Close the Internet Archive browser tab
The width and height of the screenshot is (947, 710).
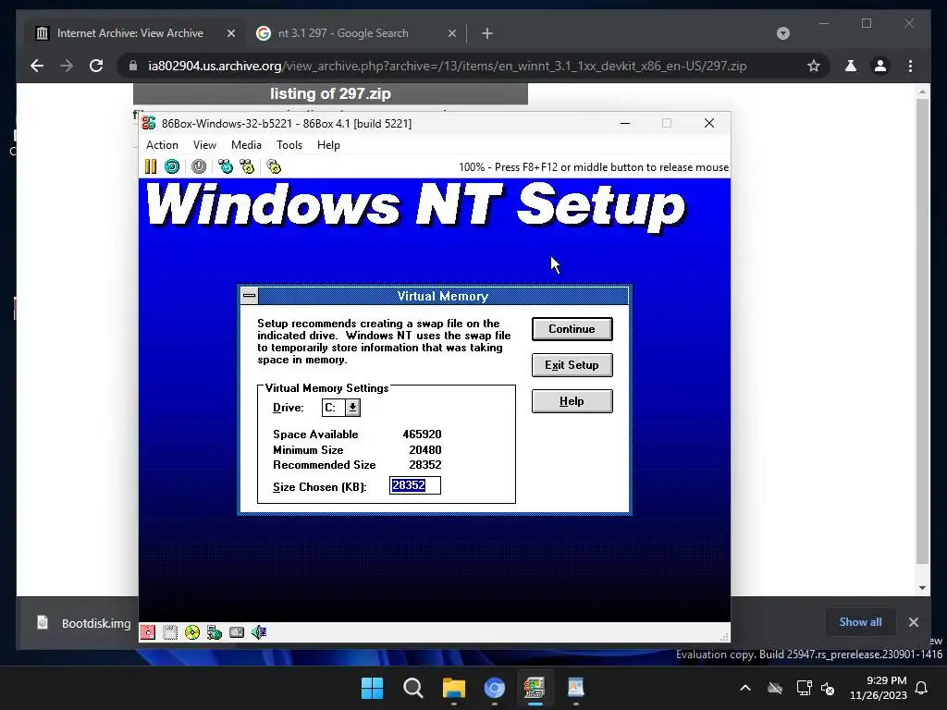coord(230,33)
